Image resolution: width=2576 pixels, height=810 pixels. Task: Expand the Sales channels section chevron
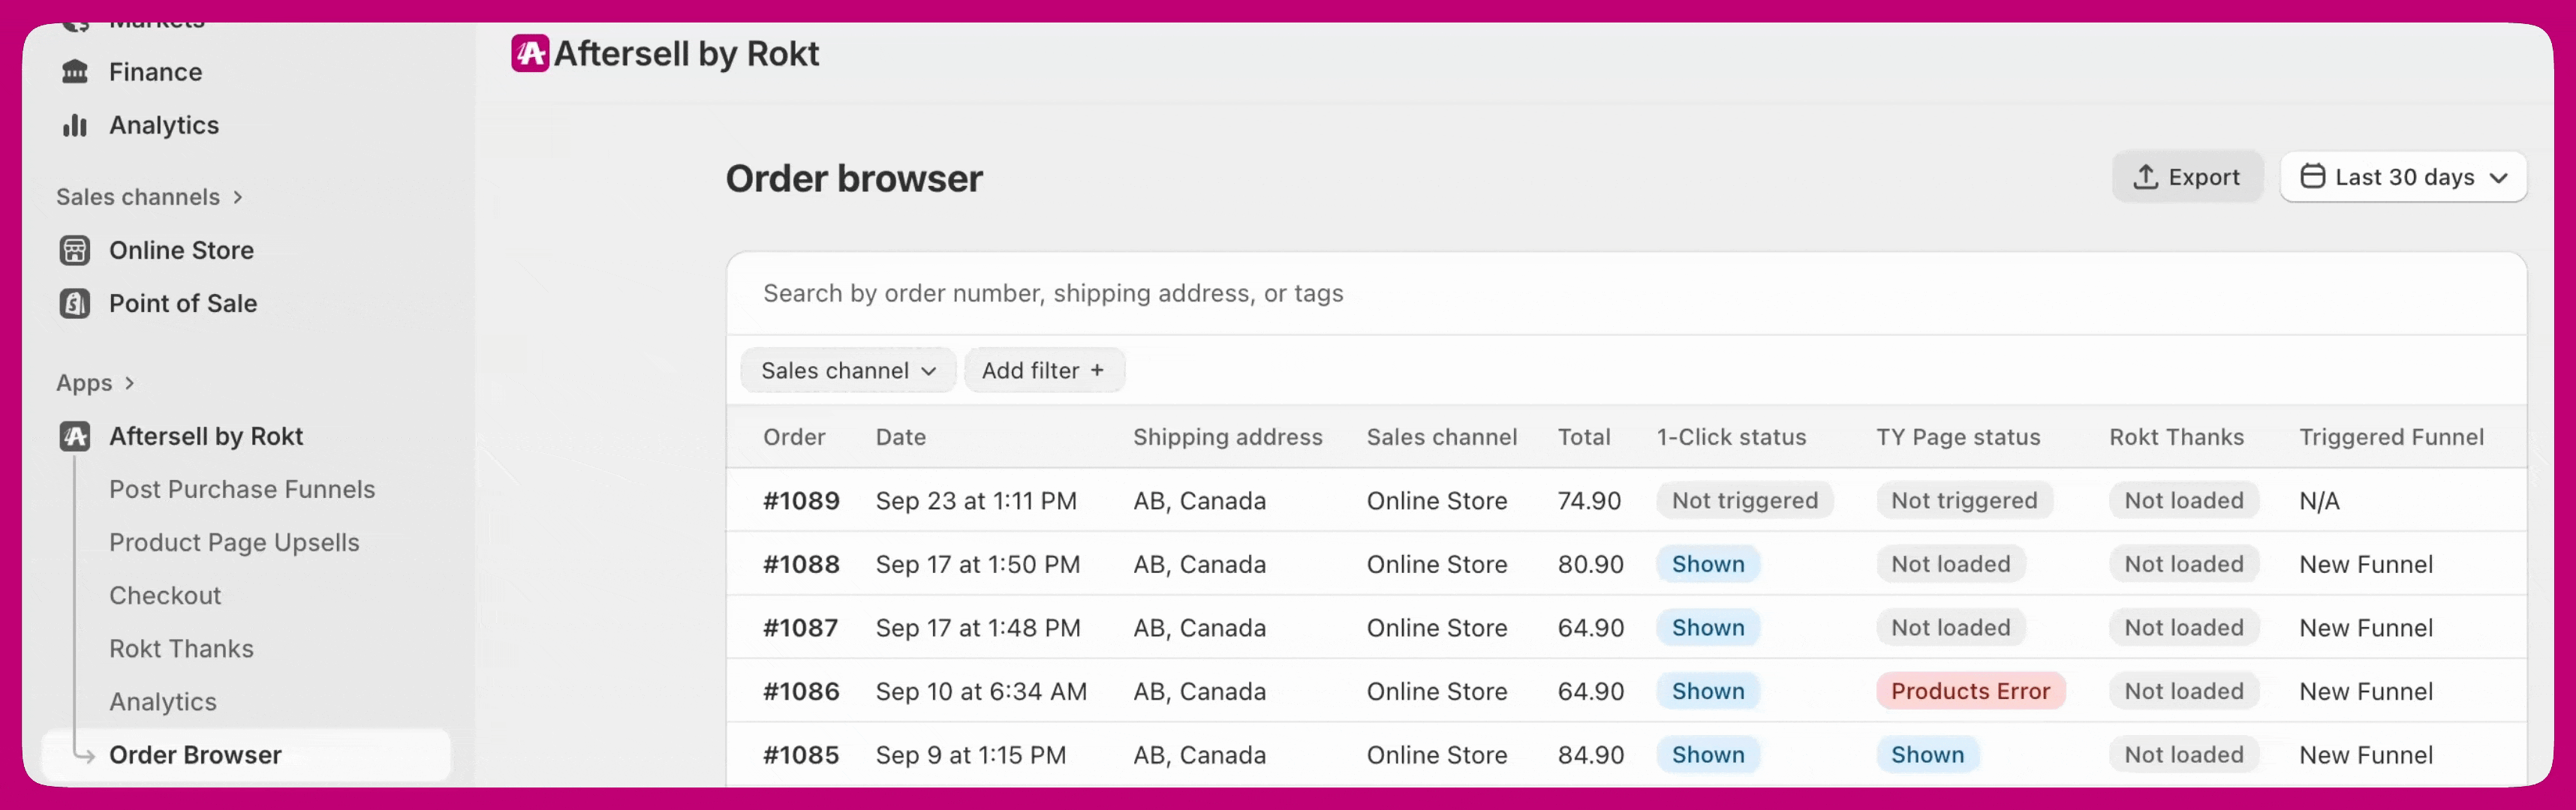pyautogui.click(x=238, y=196)
